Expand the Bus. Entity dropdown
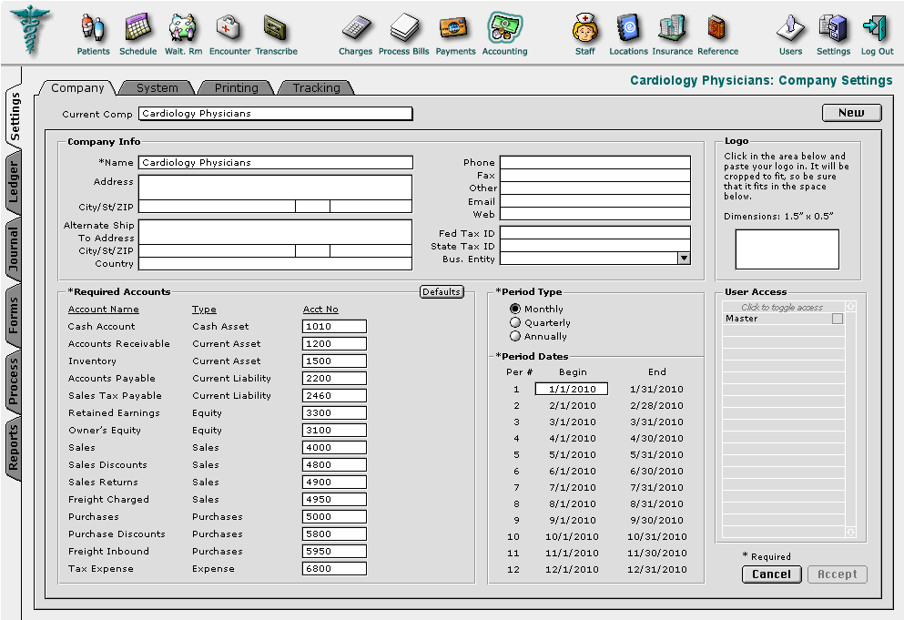The height and width of the screenshot is (620, 904). [684, 259]
